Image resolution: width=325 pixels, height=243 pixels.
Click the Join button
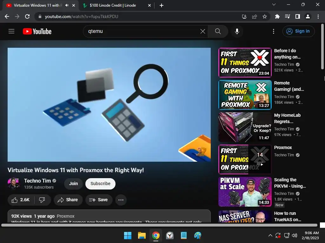click(73, 184)
